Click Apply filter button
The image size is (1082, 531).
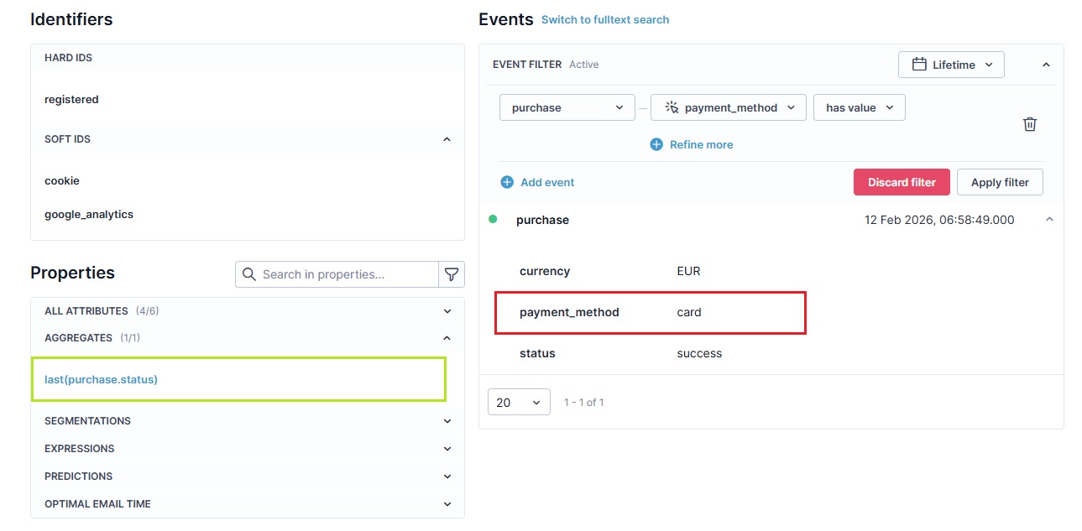1000,182
